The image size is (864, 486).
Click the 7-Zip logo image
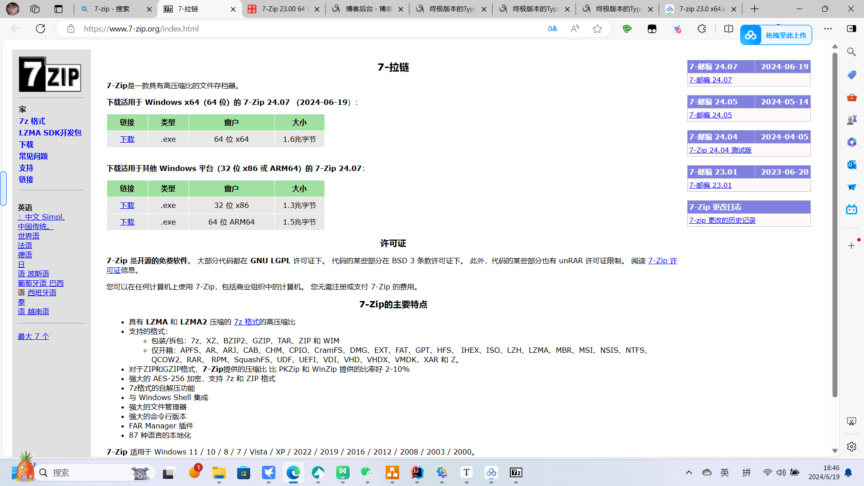tap(50, 74)
